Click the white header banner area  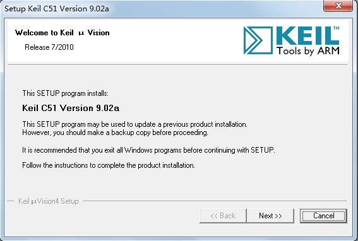178,41
